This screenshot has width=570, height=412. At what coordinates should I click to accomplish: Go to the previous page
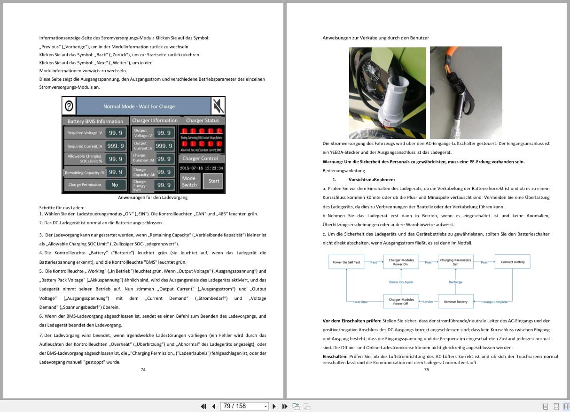coord(214,406)
